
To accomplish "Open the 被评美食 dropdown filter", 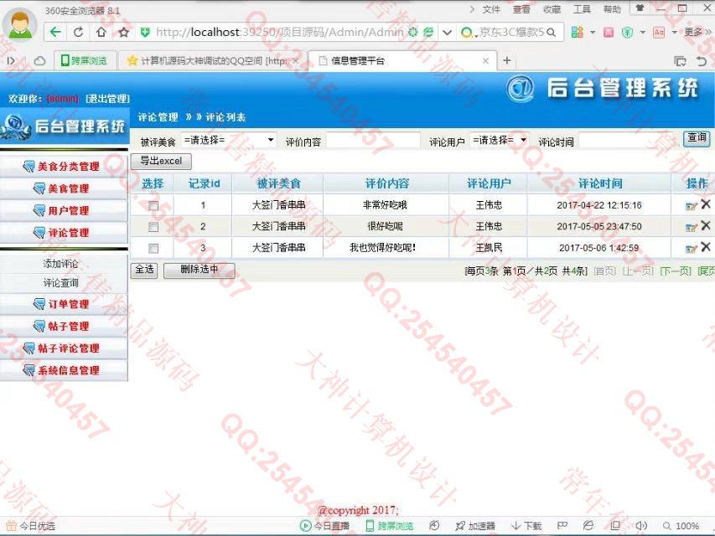I will (x=229, y=140).
